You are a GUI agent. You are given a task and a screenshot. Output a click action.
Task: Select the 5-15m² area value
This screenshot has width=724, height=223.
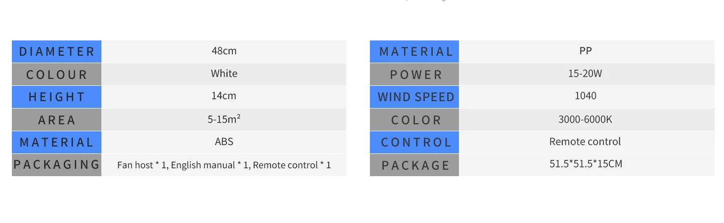coord(224,119)
